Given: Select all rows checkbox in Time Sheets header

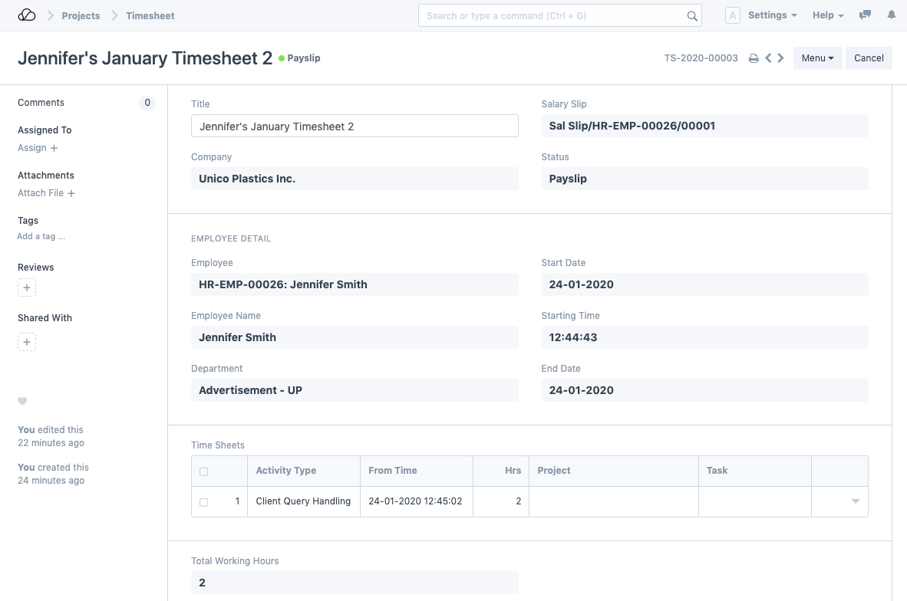Looking at the screenshot, I should (x=203, y=471).
